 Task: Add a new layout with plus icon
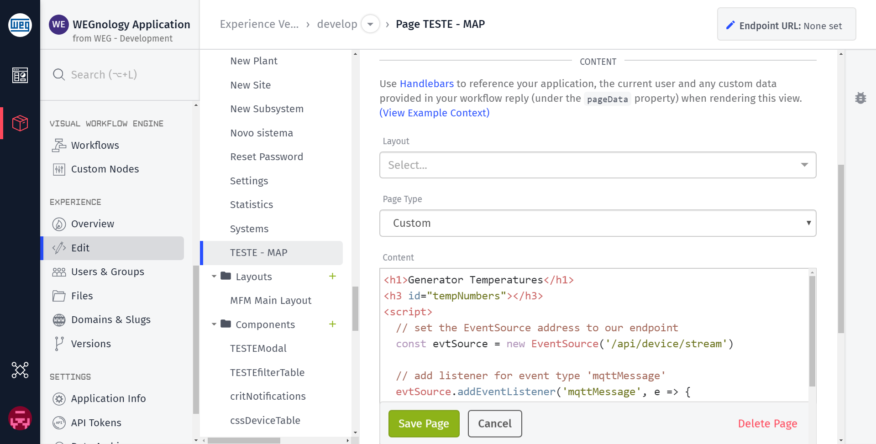click(332, 276)
